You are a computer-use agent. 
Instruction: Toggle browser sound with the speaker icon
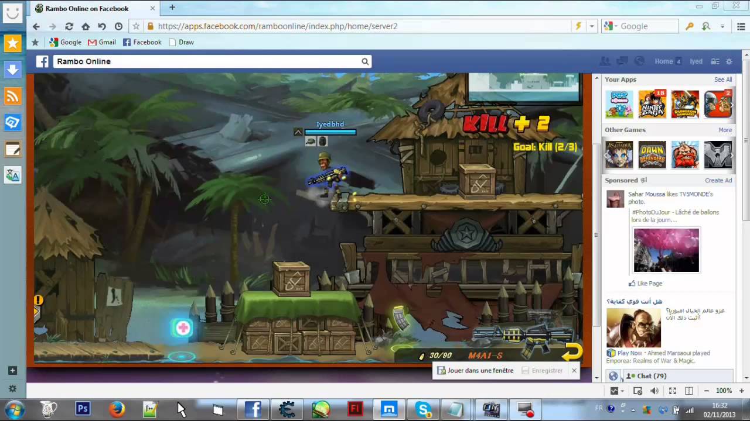pyautogui.click(x=654, y=391)
